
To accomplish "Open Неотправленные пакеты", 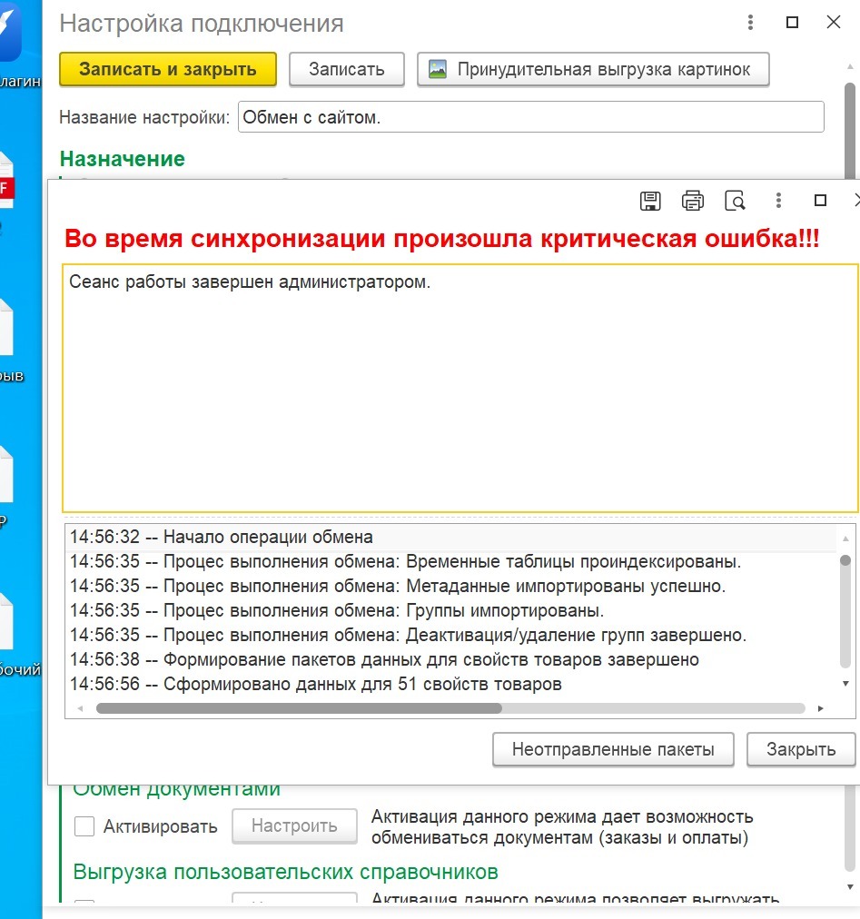I will click(x=613, y=750).
